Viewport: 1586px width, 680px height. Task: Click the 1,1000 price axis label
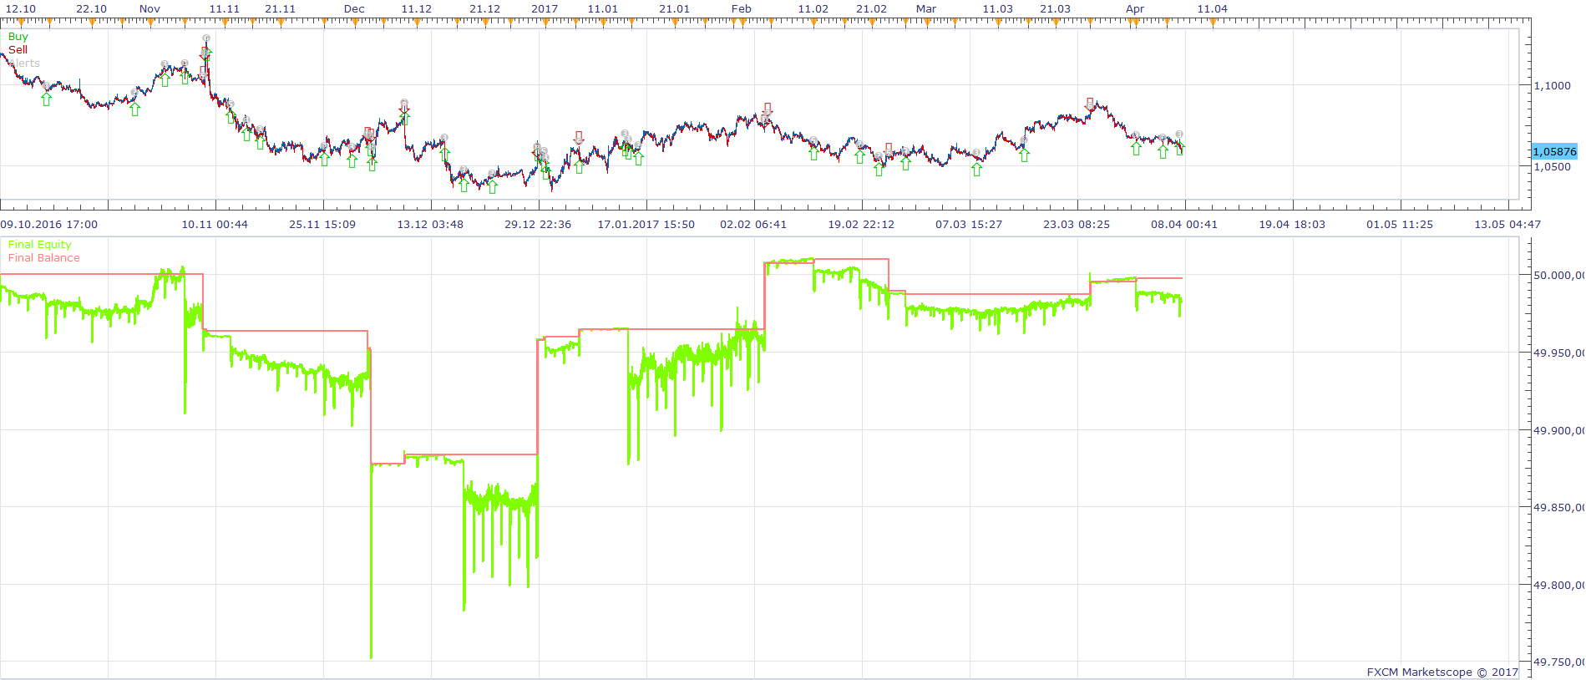pyautogui.click(x=1552, y=85)
